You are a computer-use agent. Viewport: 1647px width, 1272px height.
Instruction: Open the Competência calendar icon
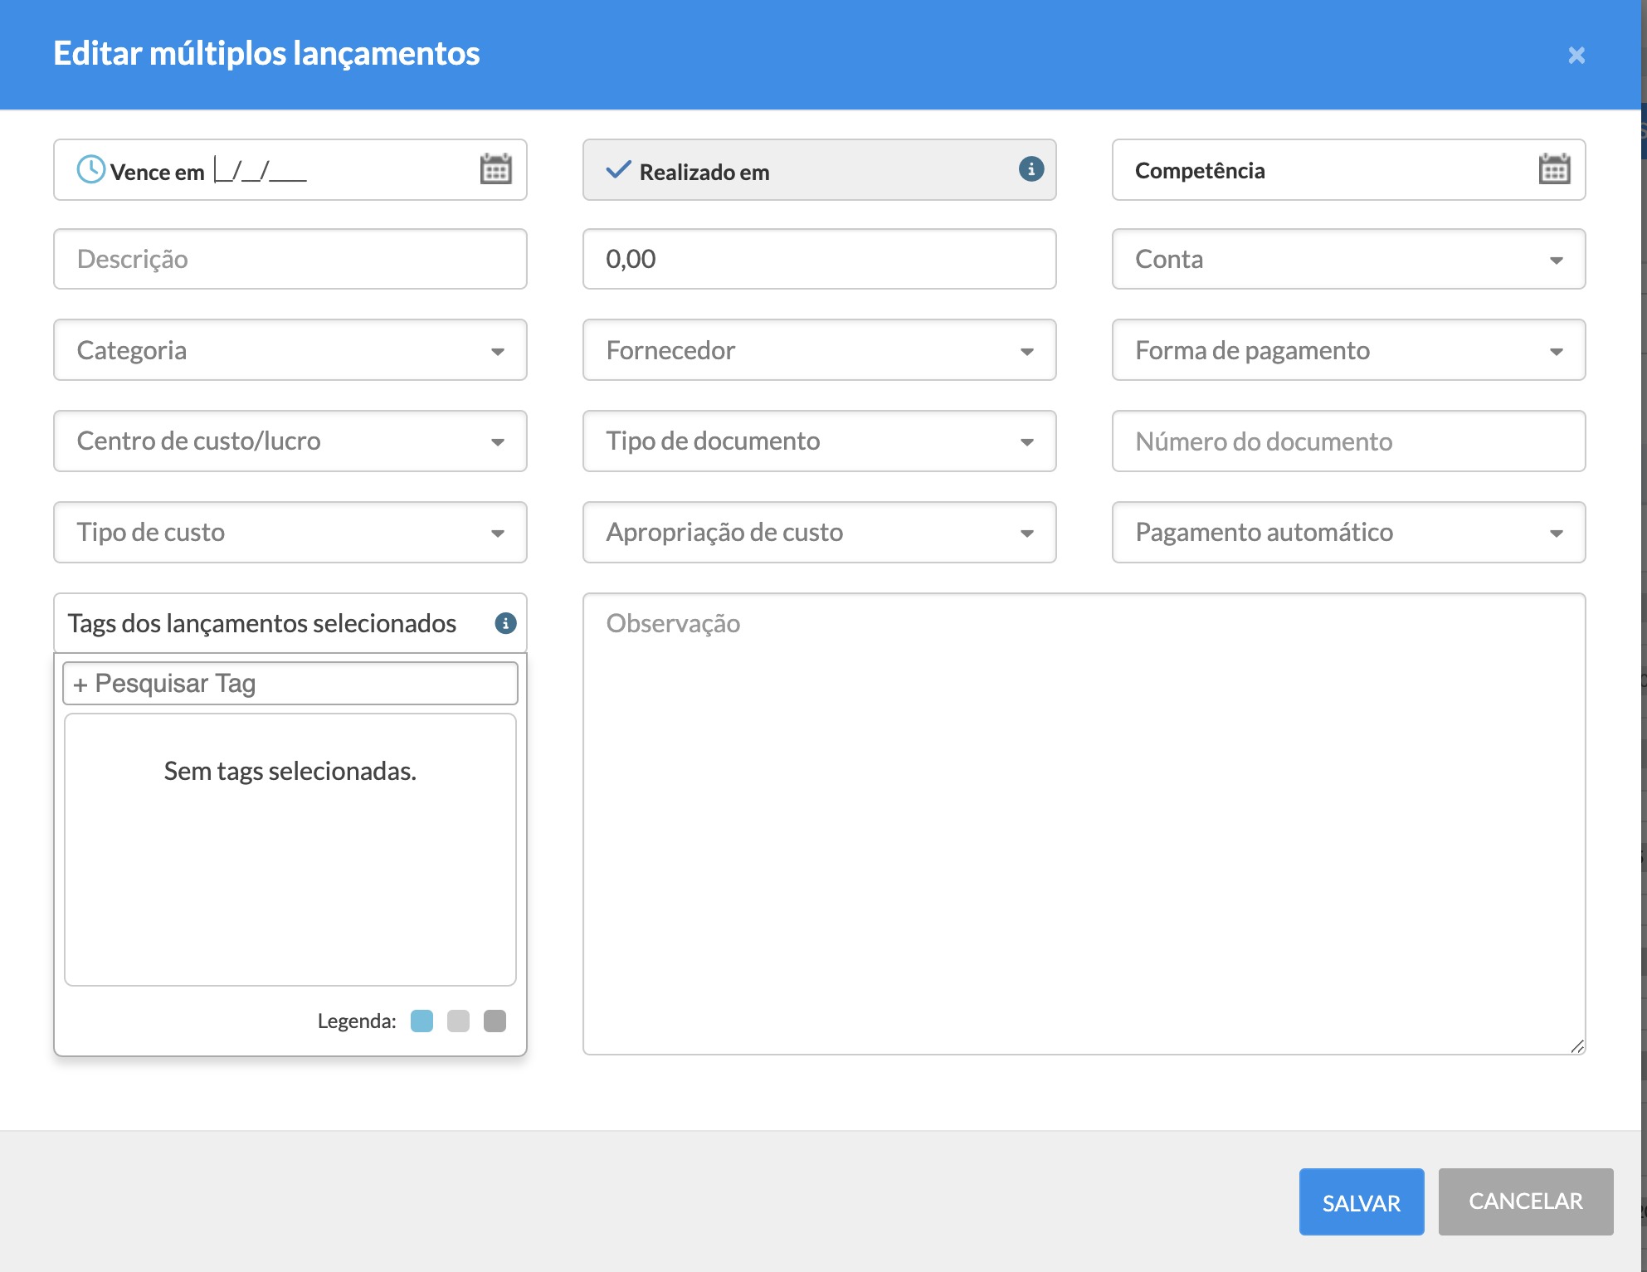click(1553, 169)
